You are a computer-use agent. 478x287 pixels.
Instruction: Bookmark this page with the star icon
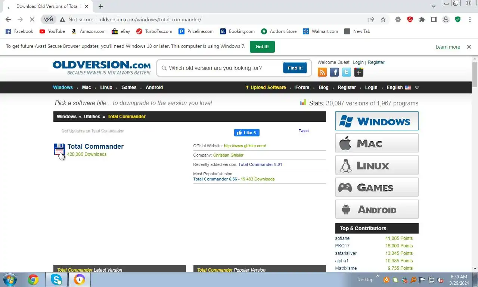click(383, 19)
